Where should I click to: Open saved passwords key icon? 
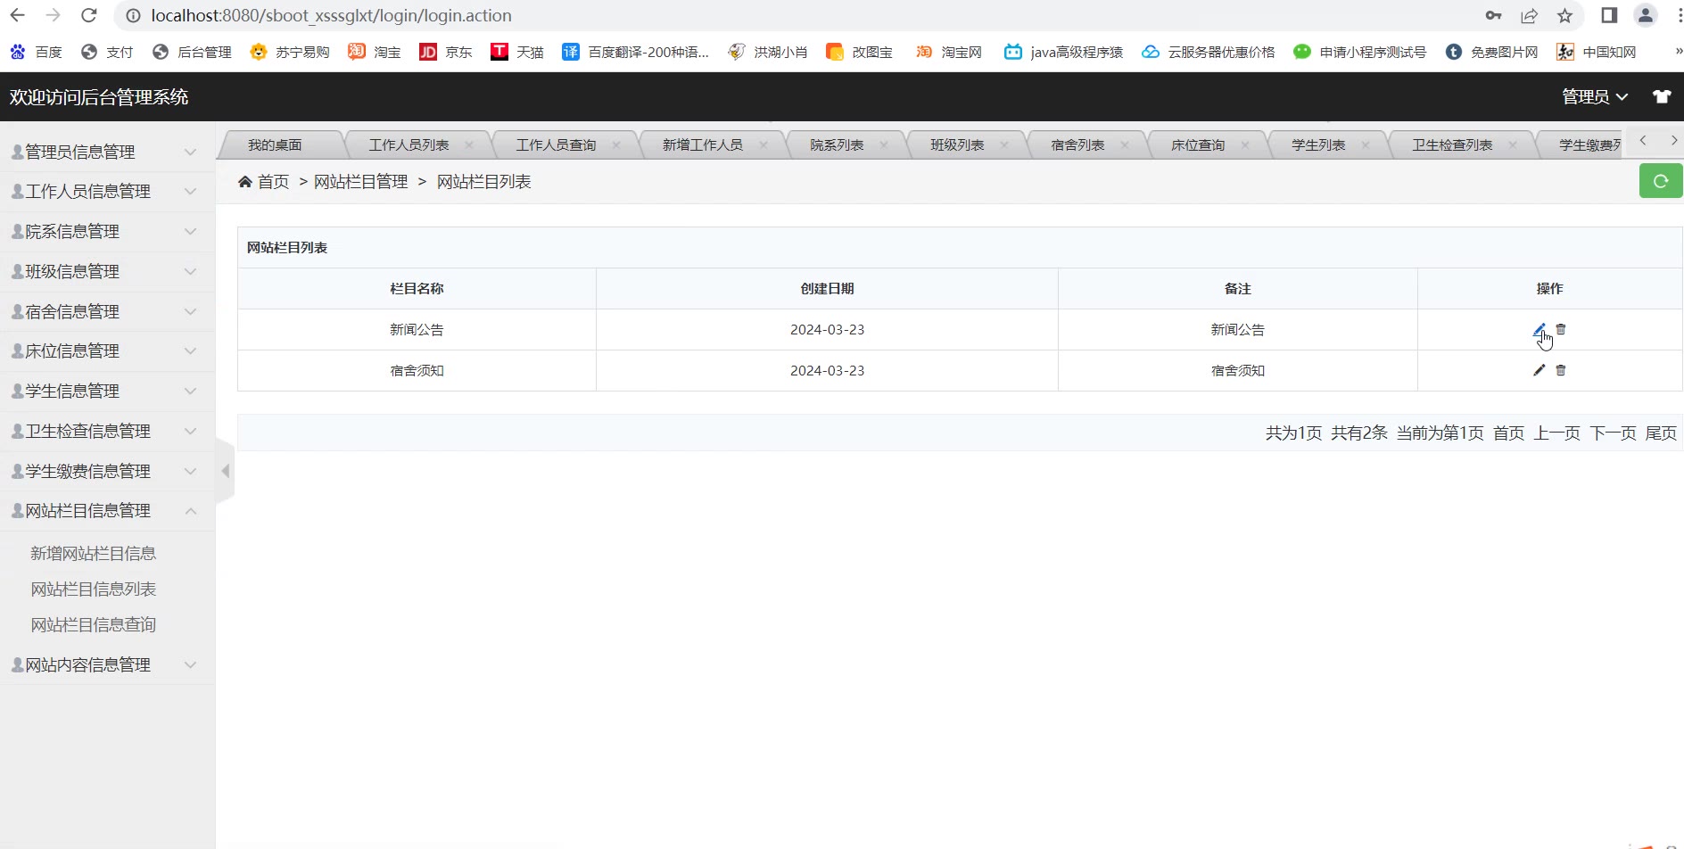point(1493,15)
